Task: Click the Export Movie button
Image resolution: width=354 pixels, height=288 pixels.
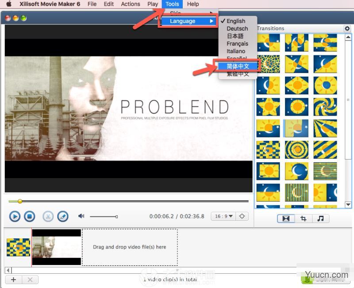Action: (326, 280)
